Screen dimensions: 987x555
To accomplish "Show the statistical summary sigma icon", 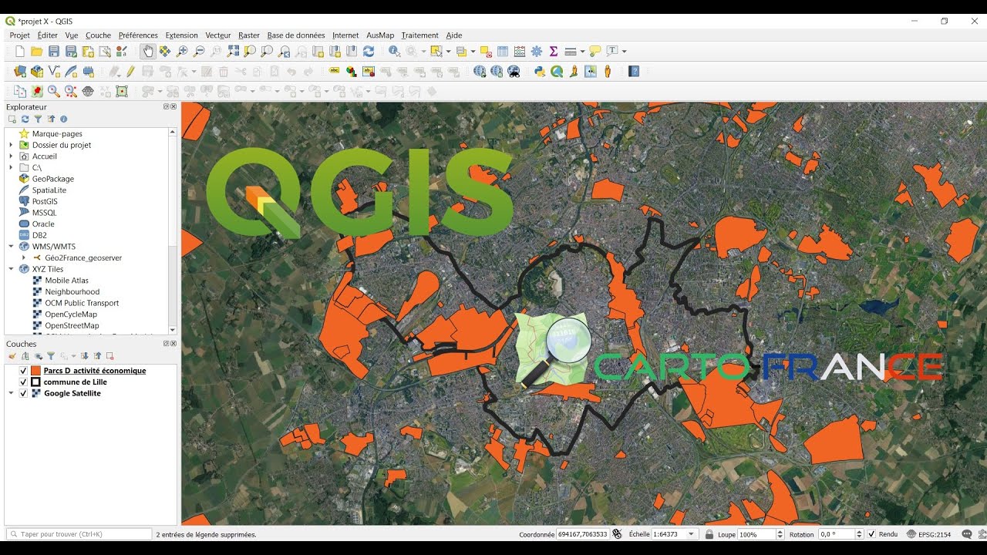I will coord(554,52).
